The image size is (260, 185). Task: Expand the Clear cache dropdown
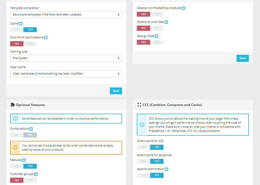pos(66,74)
